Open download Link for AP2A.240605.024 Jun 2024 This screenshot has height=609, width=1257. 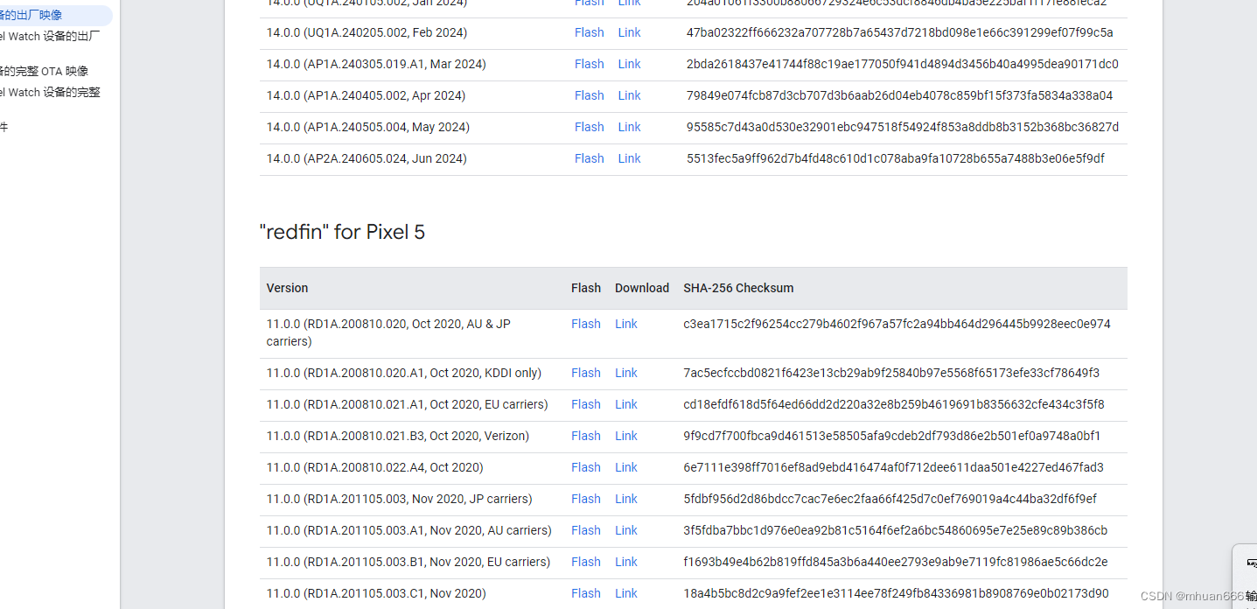[x=629, y=158]
